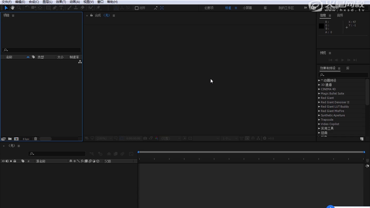Click the interpret footage icon in Project panel

point(4,139)
